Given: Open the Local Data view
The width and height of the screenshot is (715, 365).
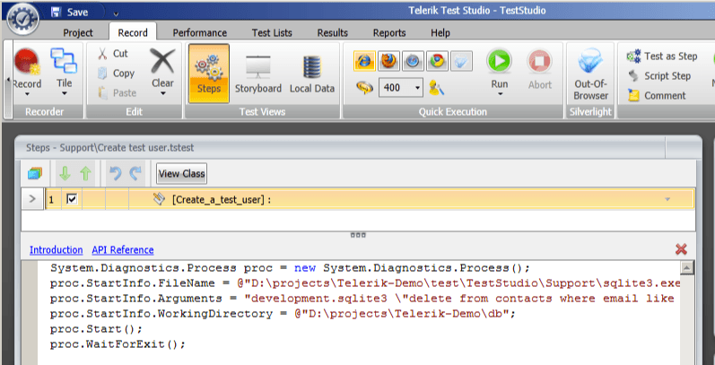Looking at the screenshot, I should click(x=312, y=74).
